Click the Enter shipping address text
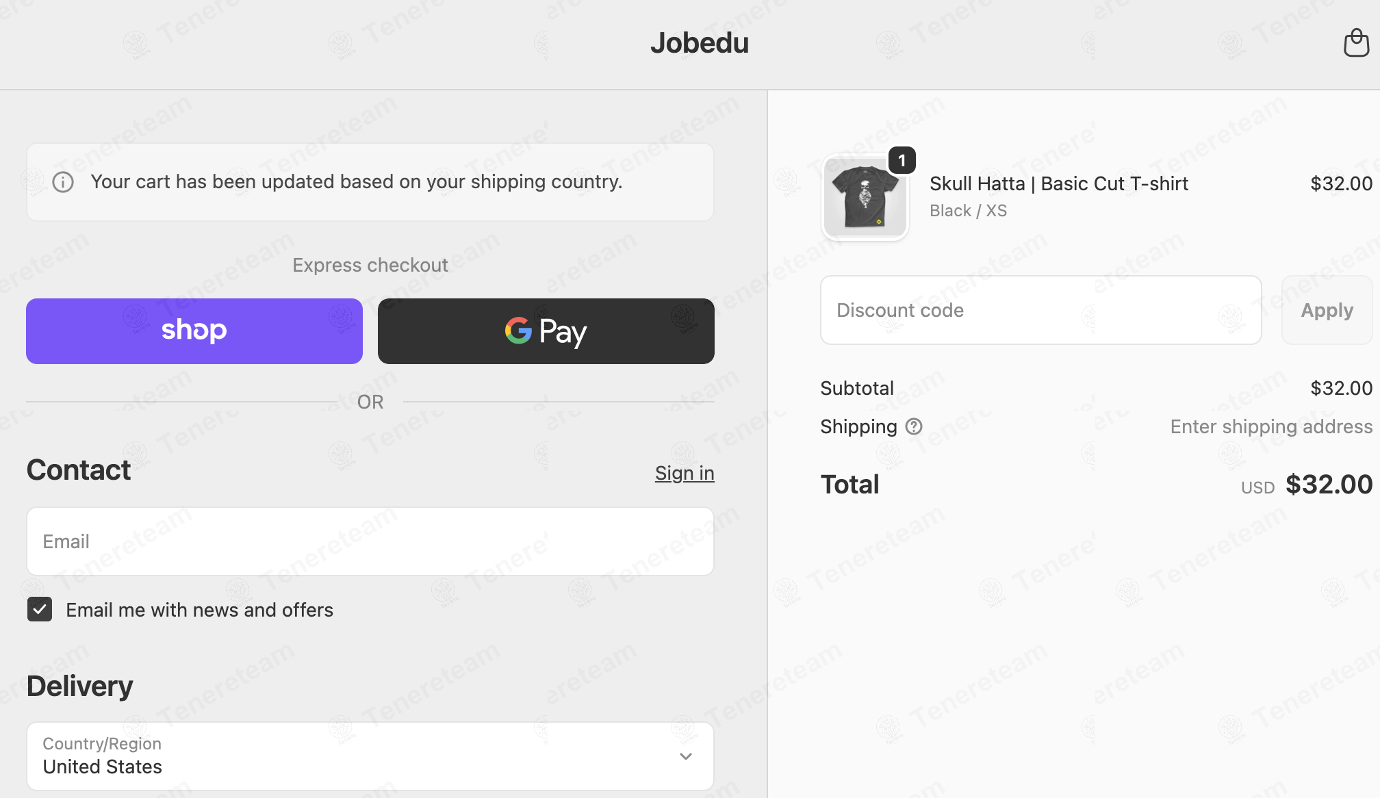Image resolution: width=1380 pixels, height=798 pixels. (1271, 426)
